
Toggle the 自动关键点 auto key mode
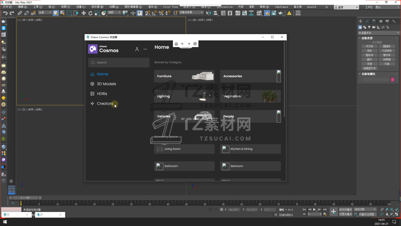click(346, 209)
